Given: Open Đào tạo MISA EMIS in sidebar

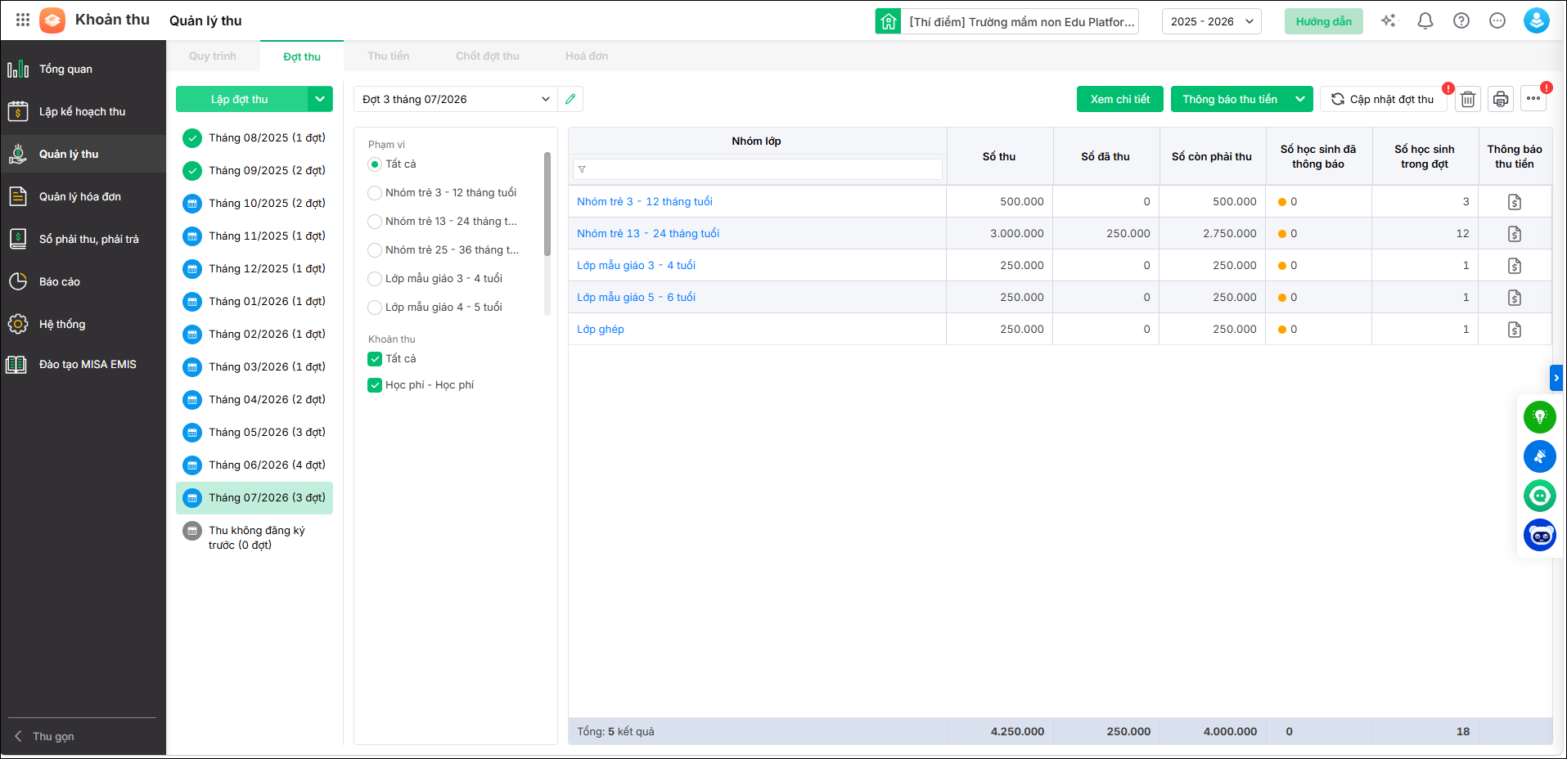Looking at the screenshot, I should (83, 365).
